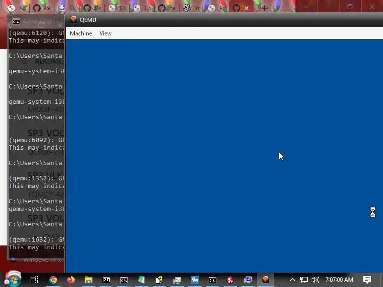Open Action Center notifications icon

(367, 280)
